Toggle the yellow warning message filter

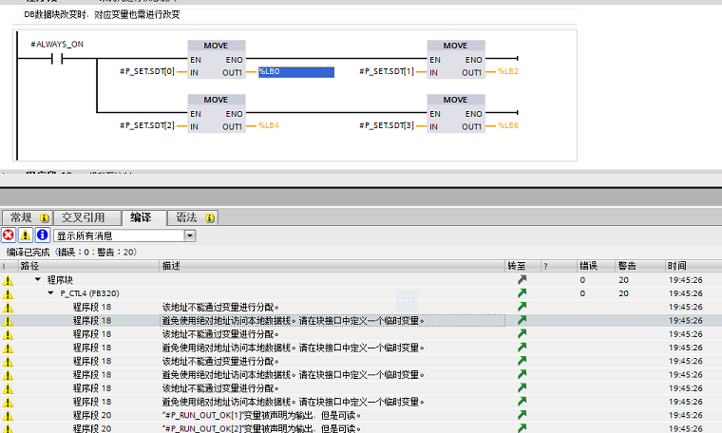click(x=26, y=235)
